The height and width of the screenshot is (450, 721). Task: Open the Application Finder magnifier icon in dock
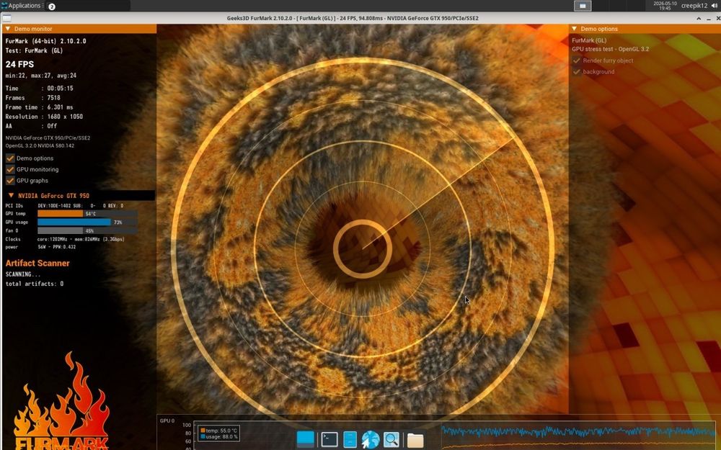(x=392, y=439)
